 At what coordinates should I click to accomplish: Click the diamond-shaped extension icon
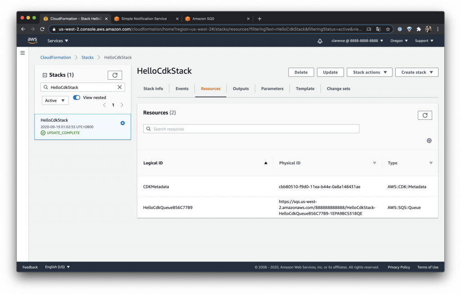click(x=409, y=29)
